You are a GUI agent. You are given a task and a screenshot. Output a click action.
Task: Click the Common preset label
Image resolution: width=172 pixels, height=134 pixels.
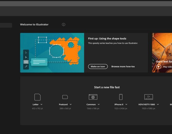91,104
